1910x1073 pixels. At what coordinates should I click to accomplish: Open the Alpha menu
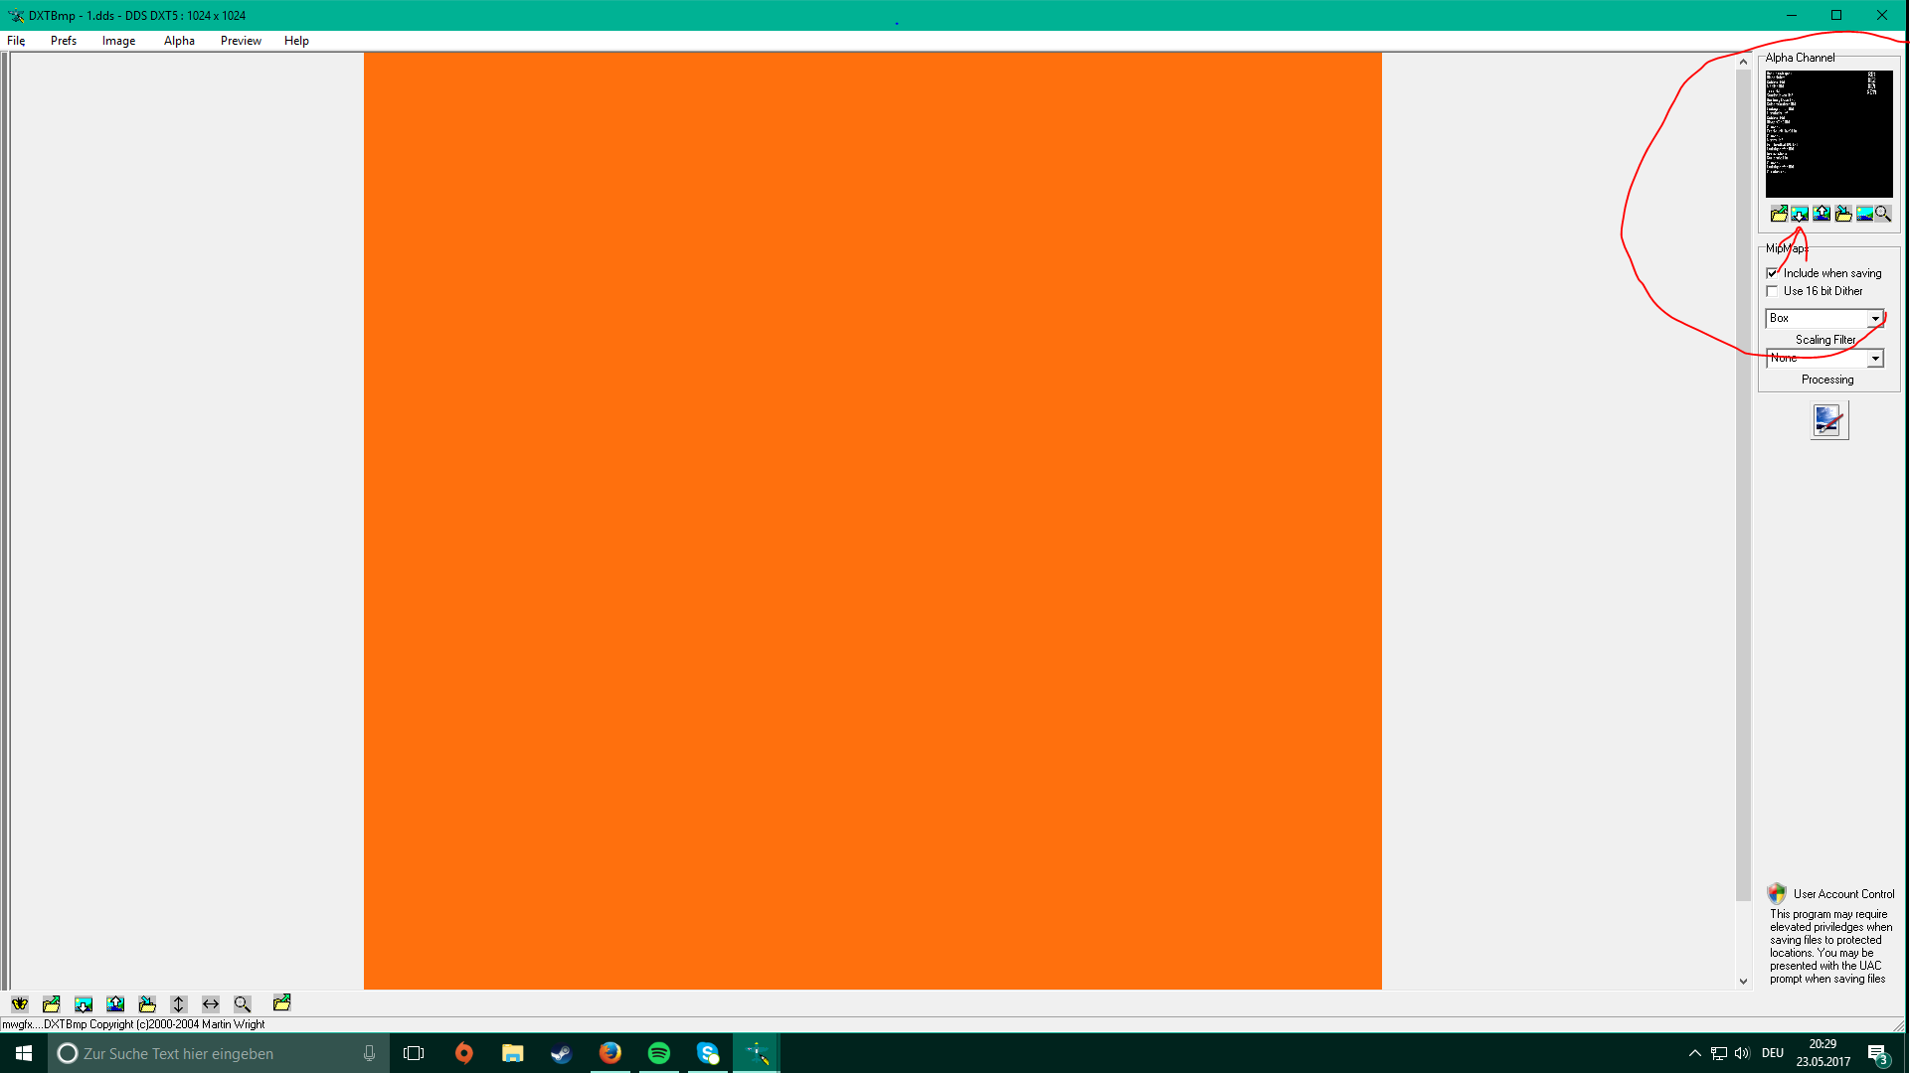(179, 41)
